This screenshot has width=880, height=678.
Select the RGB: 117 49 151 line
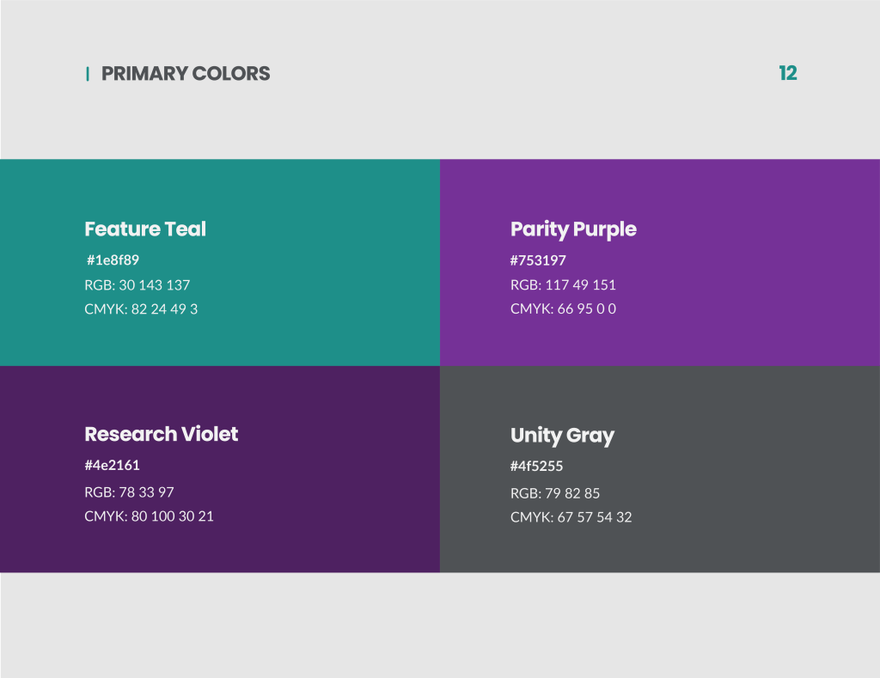[x=563, y=284]
